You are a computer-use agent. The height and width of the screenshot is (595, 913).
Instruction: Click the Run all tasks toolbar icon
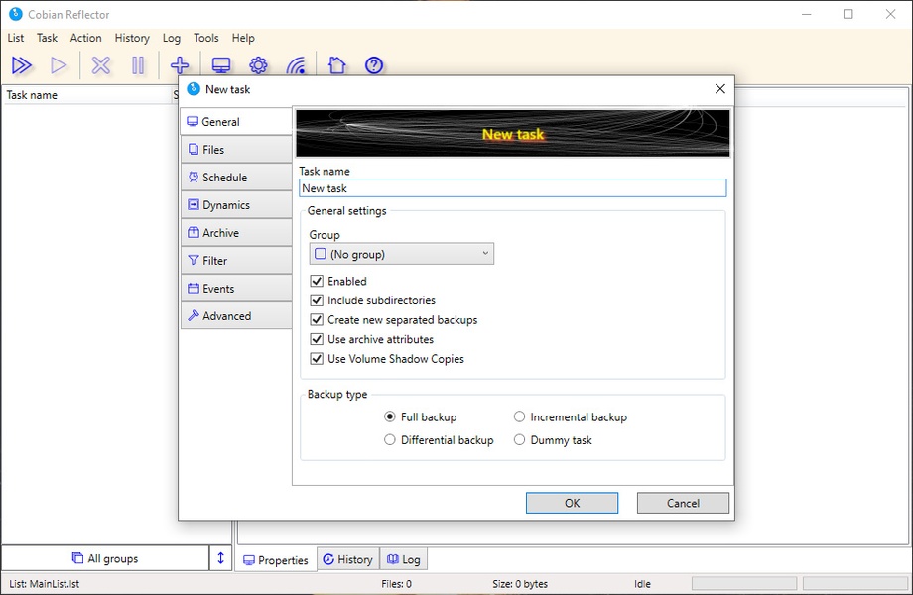tap(22, 65)
